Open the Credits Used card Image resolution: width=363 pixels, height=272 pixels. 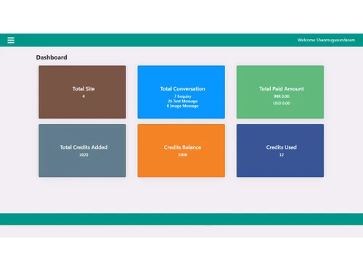(280, 150)
